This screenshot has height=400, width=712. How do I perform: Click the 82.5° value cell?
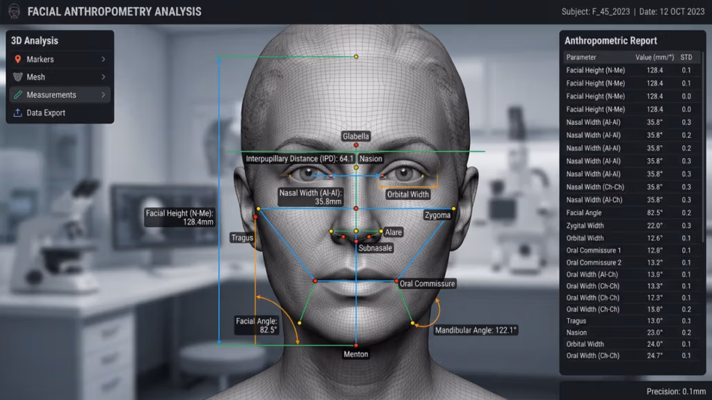pyautogui.click(x=654, y=212)
